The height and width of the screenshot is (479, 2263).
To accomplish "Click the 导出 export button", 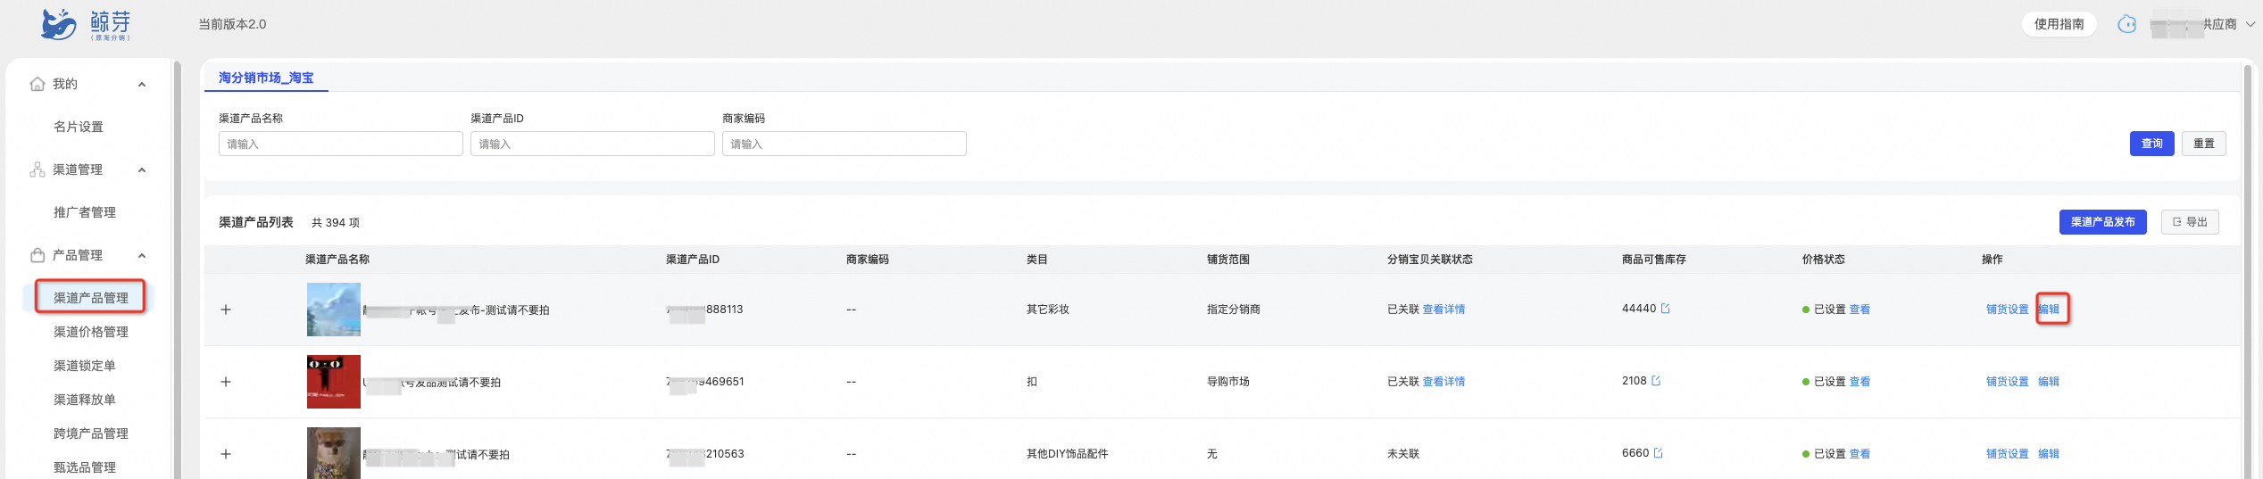I will click(2189, 222).
